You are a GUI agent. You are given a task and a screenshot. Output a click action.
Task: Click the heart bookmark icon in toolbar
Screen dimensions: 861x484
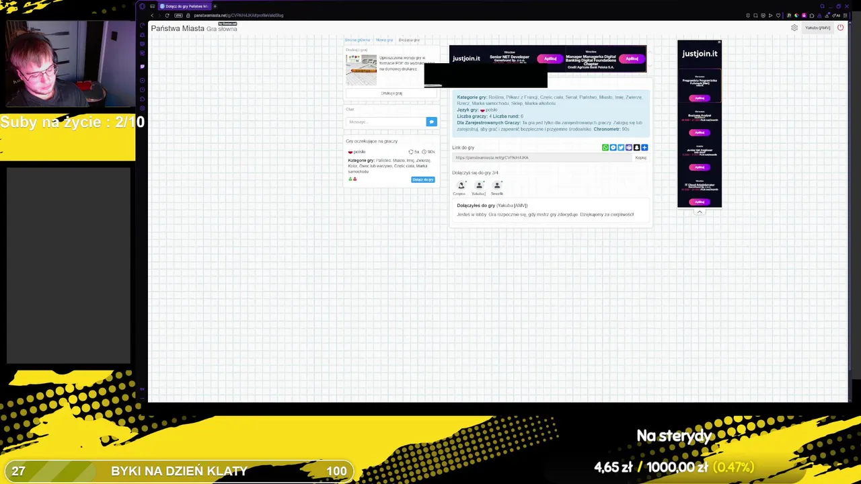780,15
